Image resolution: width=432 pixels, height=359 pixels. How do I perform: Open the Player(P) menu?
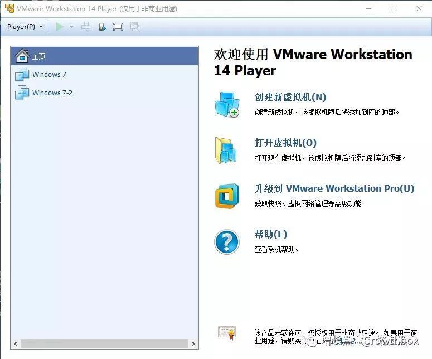tap(25, 27)
